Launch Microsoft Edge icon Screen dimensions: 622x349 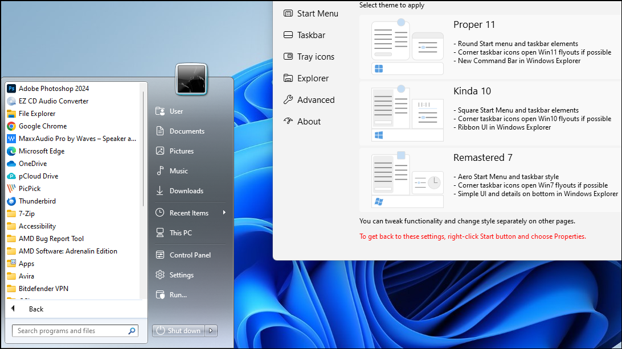click(11, 151)
